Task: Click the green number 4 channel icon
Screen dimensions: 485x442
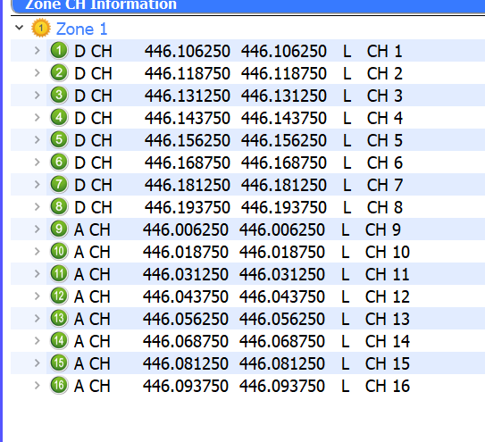Action: pyautogui.click(x=59, y=118)
